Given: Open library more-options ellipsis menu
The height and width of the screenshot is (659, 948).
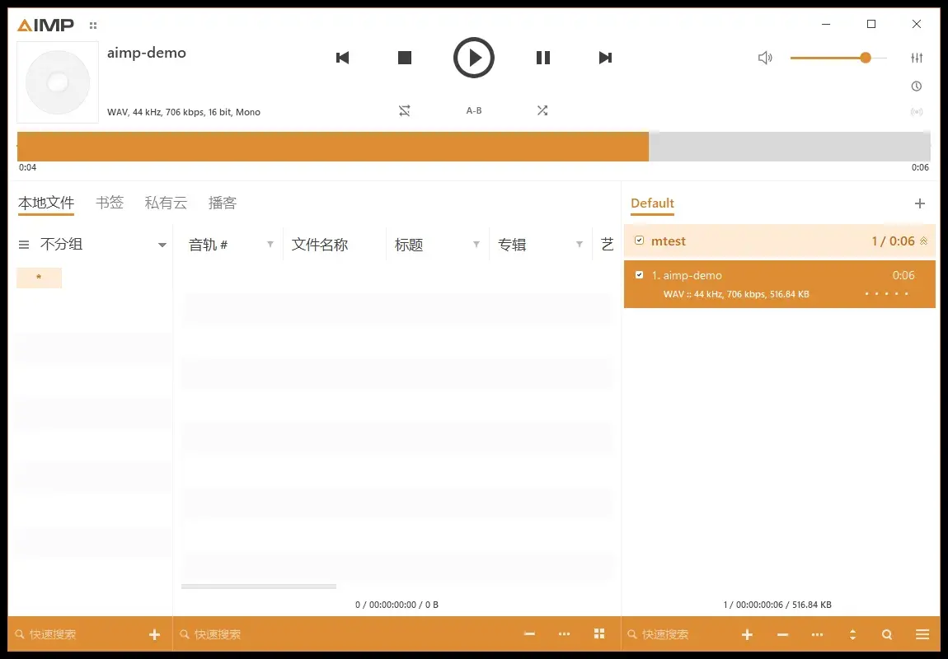Looking at the screenshot, I should tap(564, 633).
